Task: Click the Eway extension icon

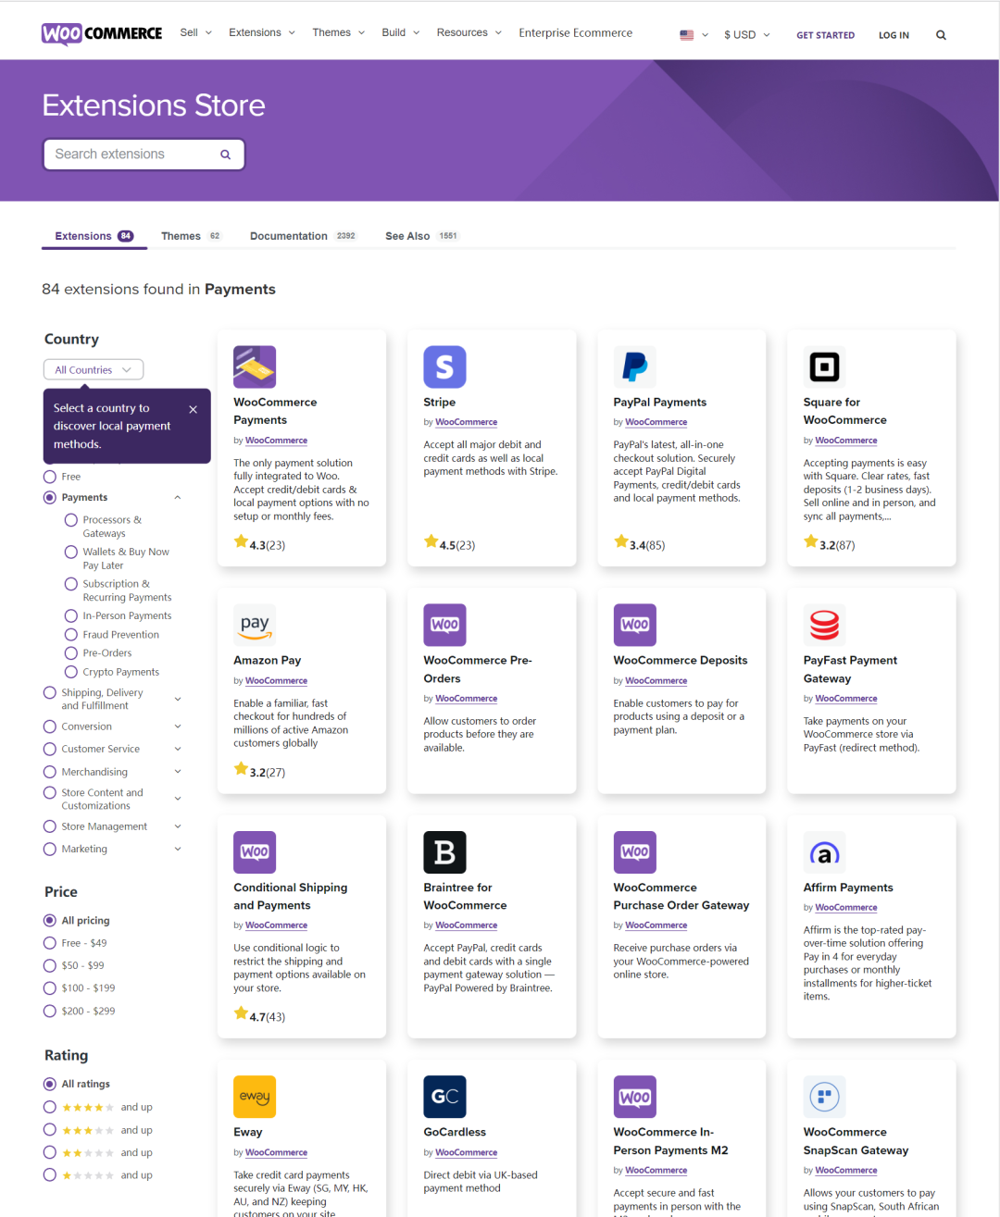Action: coord(255,1096)
